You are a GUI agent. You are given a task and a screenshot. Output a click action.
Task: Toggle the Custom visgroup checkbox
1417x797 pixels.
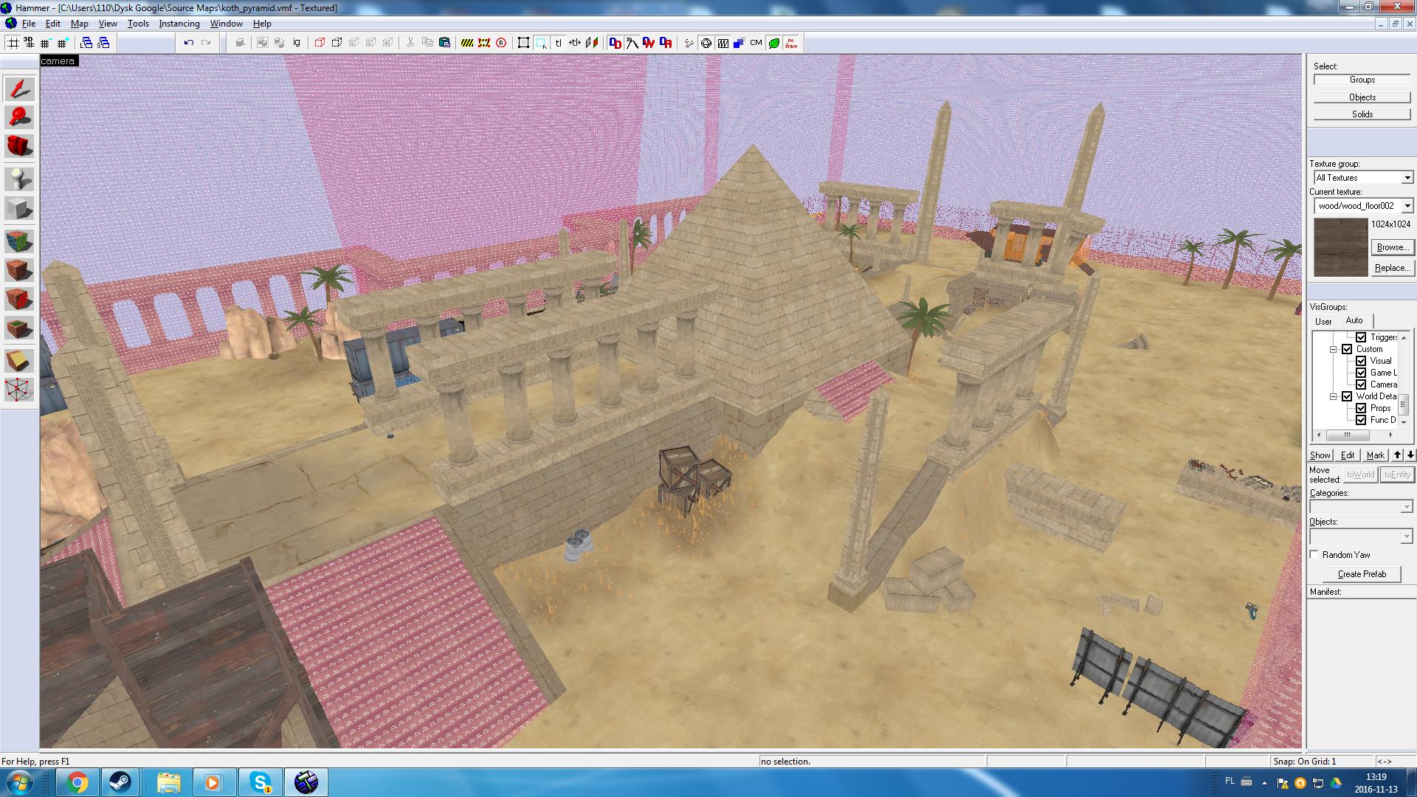(x=1347, y=349)
